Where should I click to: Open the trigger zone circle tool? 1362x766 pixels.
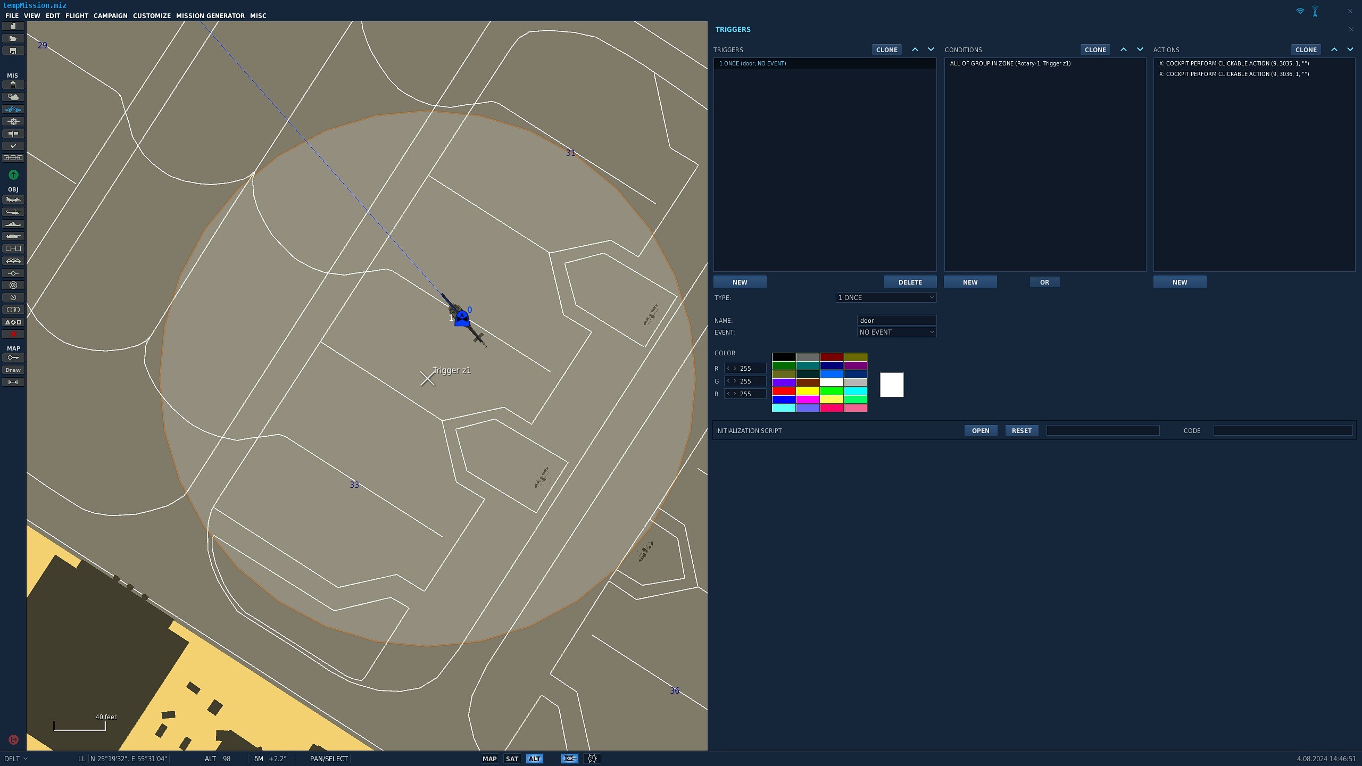(13, 285)
